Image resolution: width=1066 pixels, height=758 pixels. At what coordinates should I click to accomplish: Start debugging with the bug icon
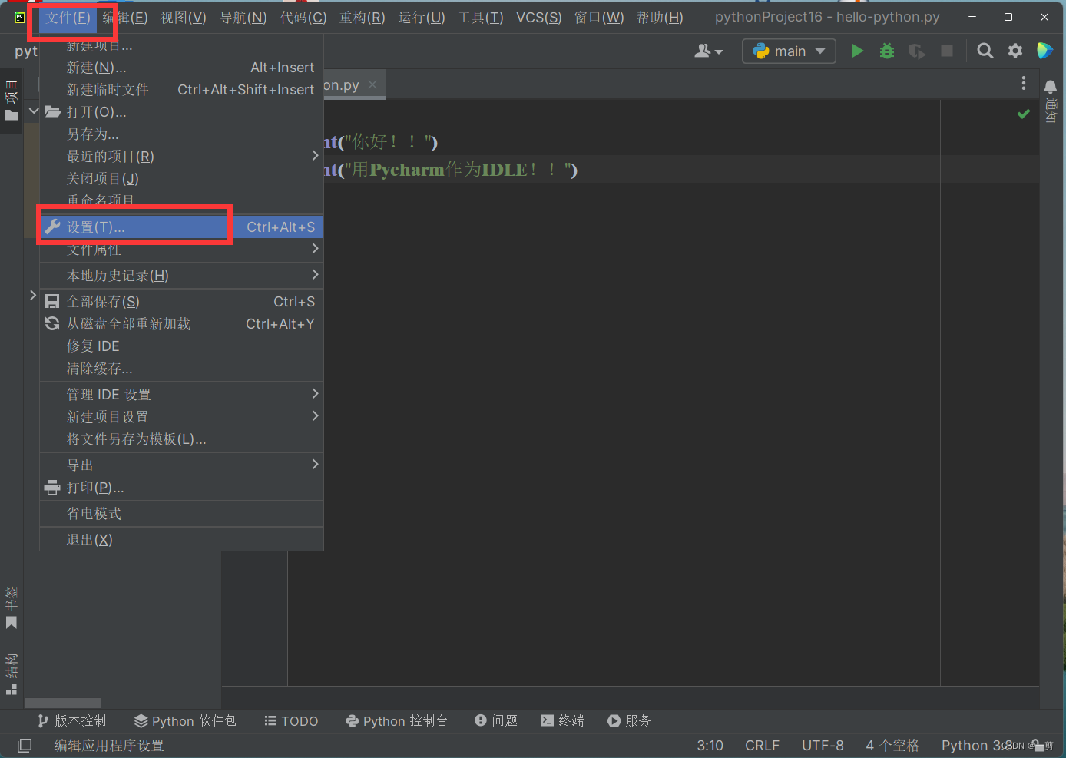point(887,51)
